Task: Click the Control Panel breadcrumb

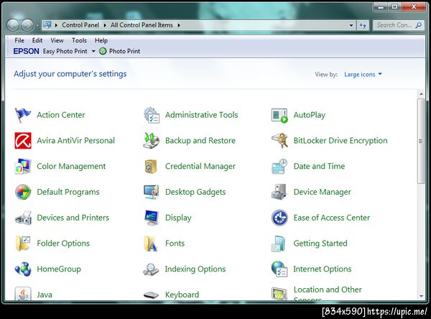Action: pyautogui.click(x=80, y=25)
